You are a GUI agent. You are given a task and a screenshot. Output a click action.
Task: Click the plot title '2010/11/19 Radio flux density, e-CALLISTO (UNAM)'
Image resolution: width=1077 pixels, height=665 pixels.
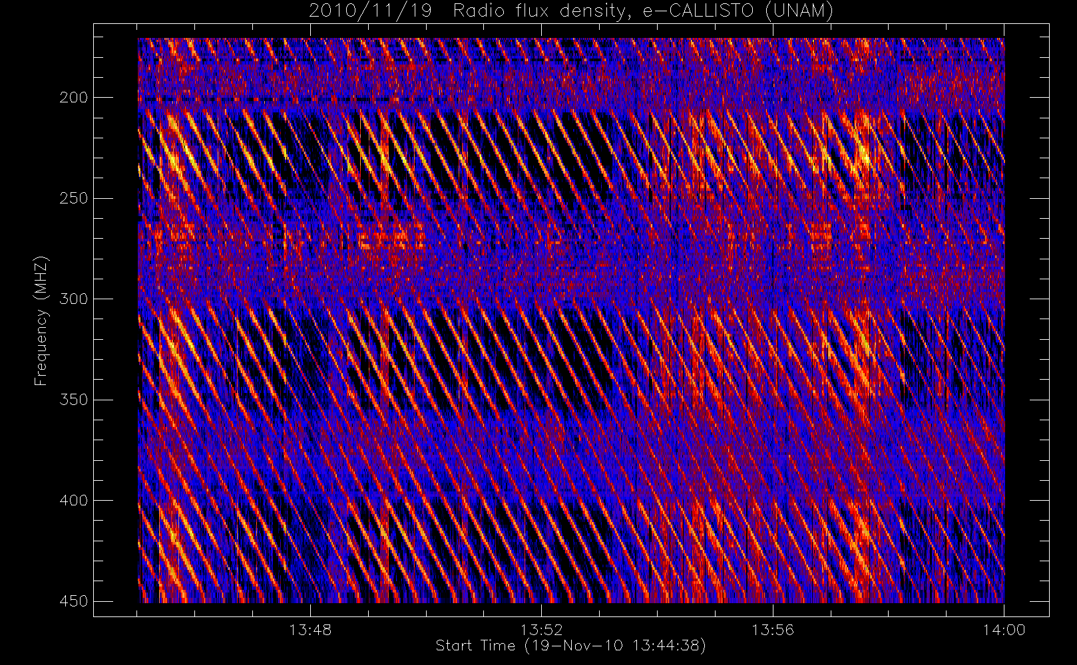tap(571, 11)
